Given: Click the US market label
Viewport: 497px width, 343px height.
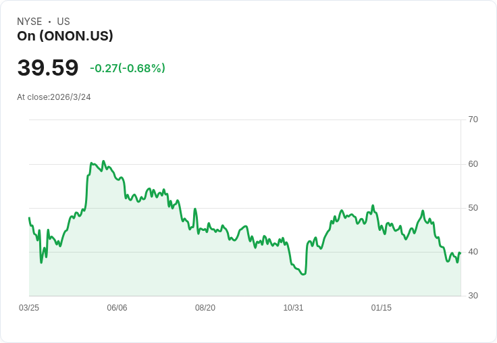Looking at the screenshot, I should tap(63, 22).
